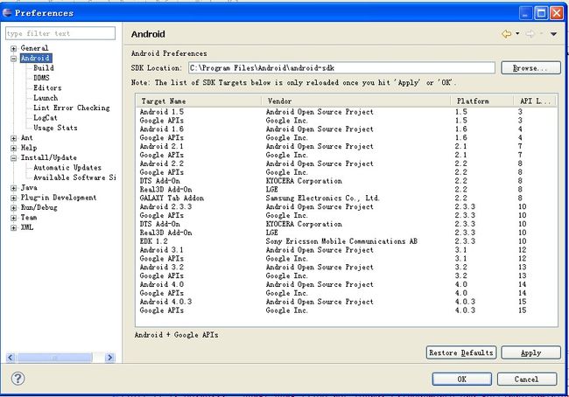Select Lint Error Checking page
569x397 pixels.
(x=72, y=108)
